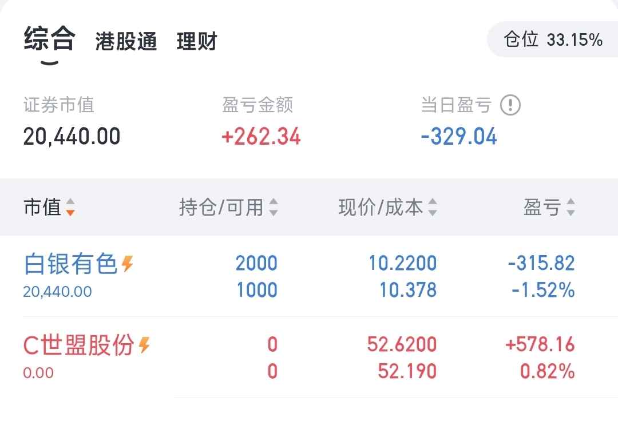This screenshot has height=433, width=618.
Task: Tap the 盈亏金额 value +262.34
Action: (261, 137)
